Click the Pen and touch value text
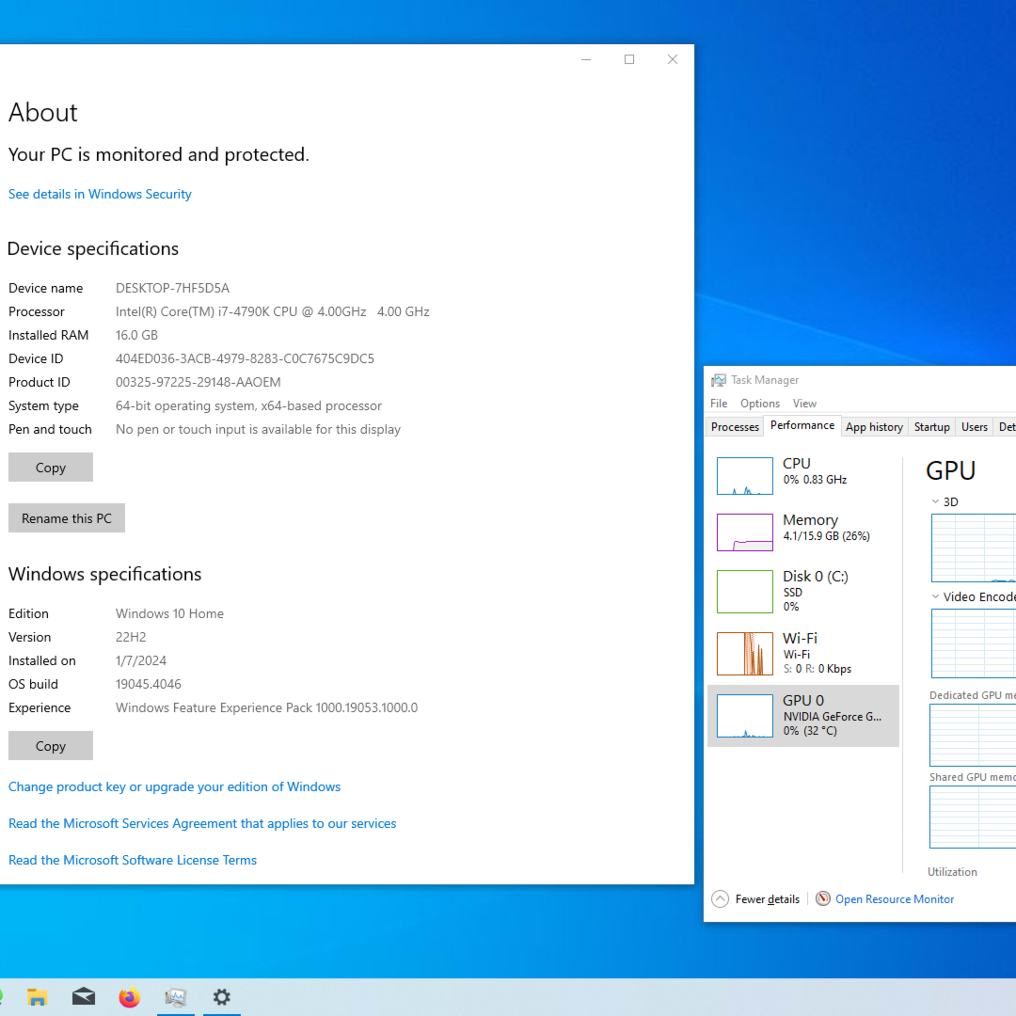 pyautogui.click(x=258, y=429)
